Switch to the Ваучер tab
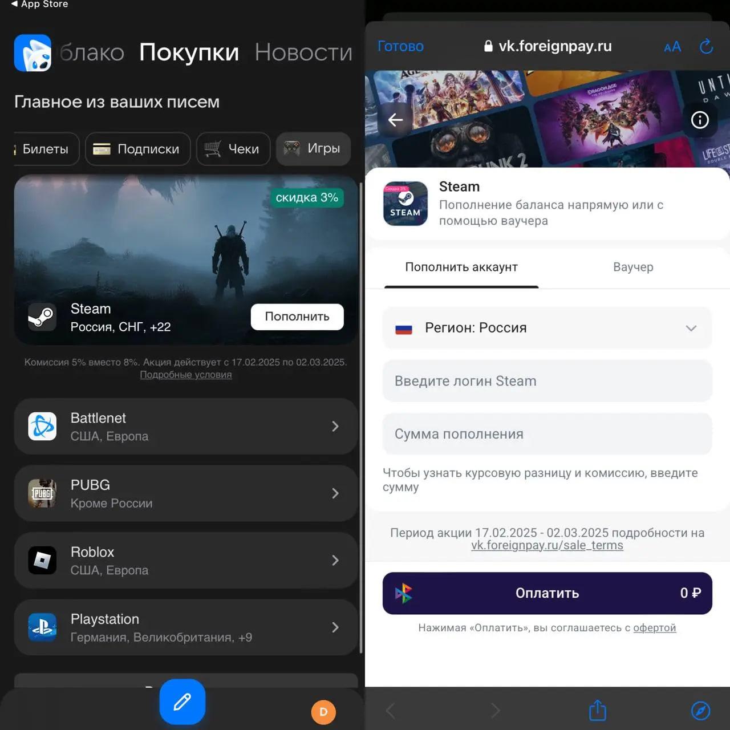The width and height of the screenshot is (730, 730). coord(633,267)
